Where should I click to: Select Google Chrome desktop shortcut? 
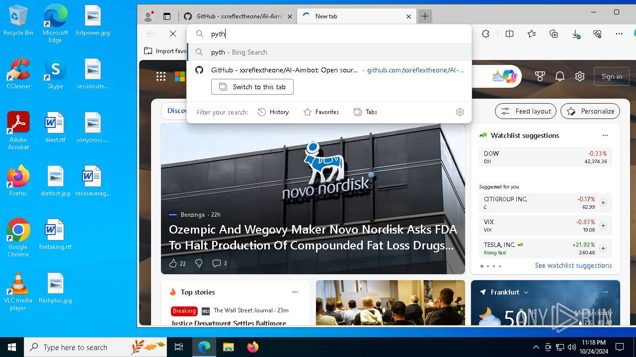[18, 238]
